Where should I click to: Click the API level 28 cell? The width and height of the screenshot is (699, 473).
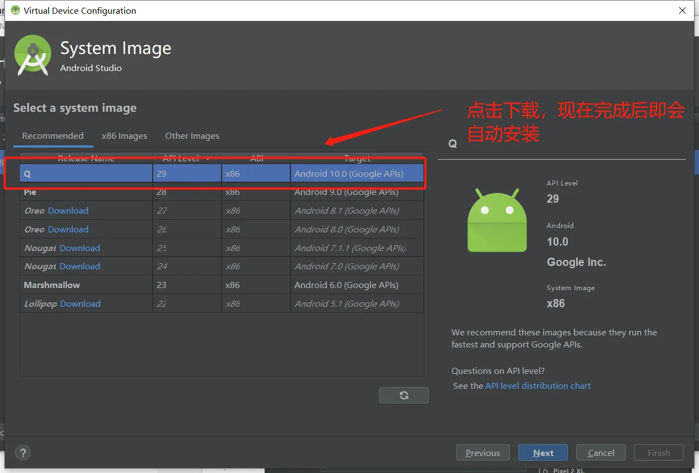tap(187, 192)
